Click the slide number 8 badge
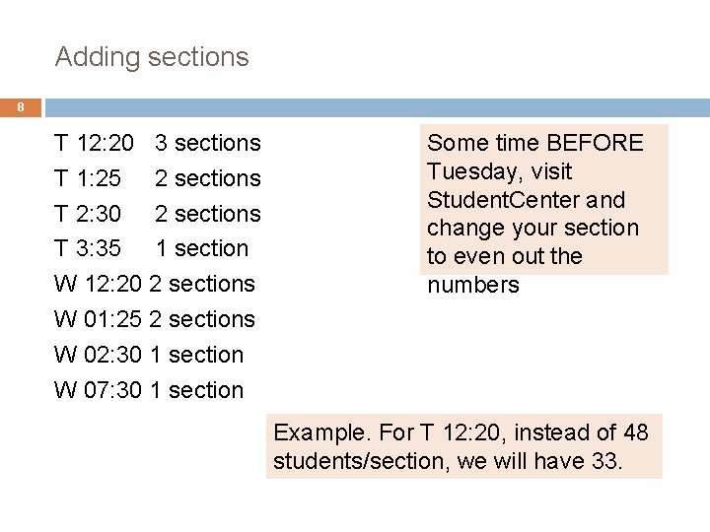710x532 pixels. click(x=20, y=106)
